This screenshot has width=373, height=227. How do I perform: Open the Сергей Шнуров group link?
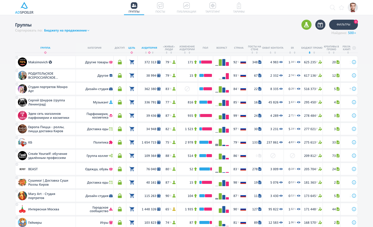[46, 102]
